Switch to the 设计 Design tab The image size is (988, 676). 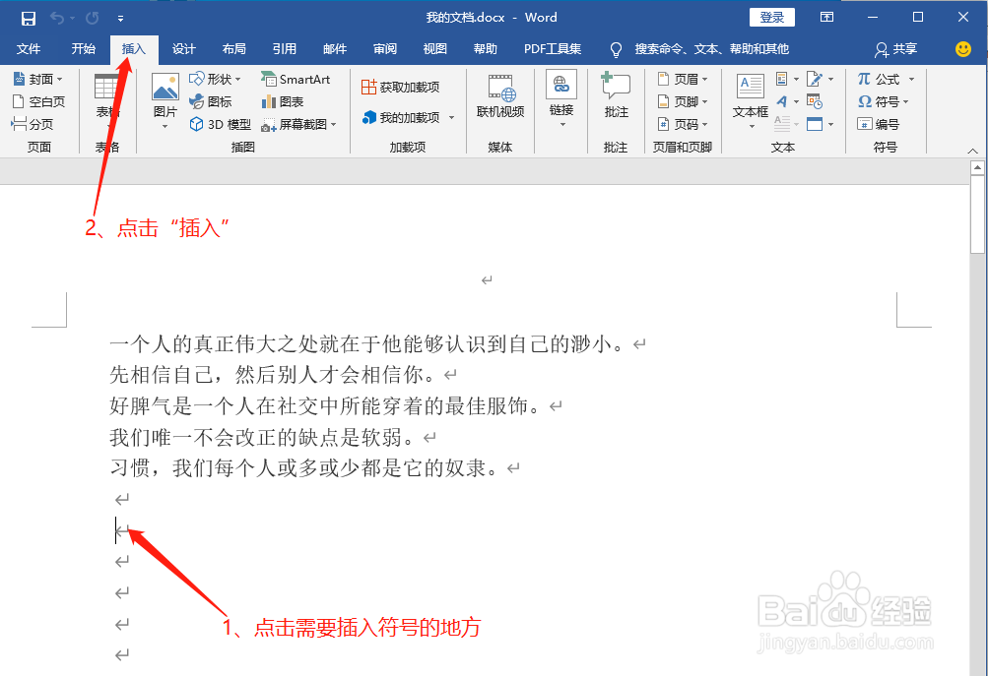pos(183,49)
